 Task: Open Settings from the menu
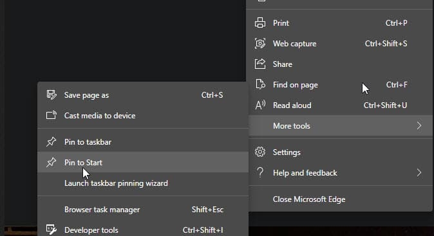(x=341, y=152)
